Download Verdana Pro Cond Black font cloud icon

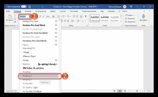[56, 25]
